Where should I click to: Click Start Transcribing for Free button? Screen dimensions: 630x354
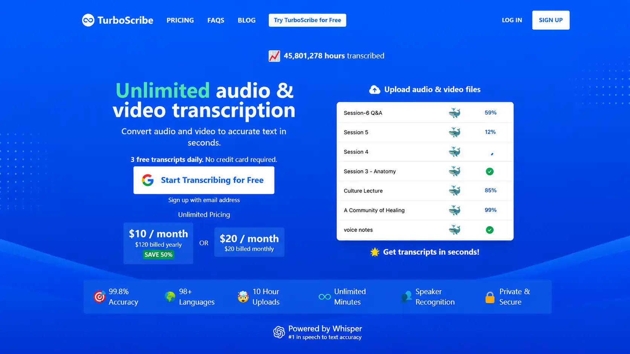204,180
